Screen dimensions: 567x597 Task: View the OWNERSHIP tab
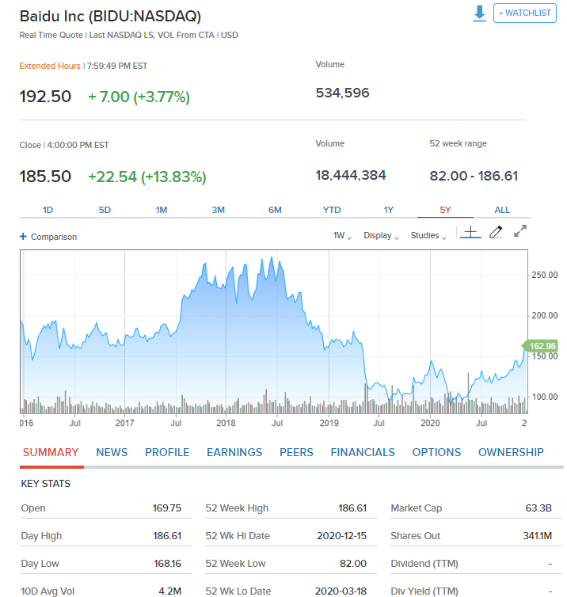pos(511,452)
